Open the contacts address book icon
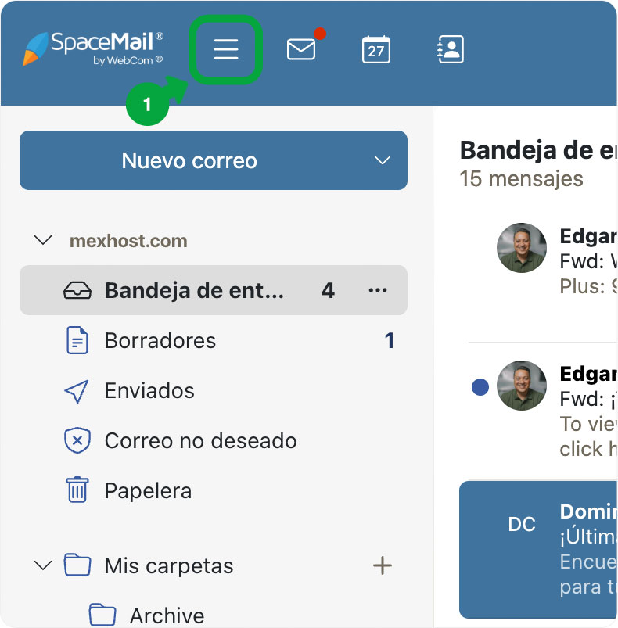The image size is (618, 628). click(x=451, y=50)
